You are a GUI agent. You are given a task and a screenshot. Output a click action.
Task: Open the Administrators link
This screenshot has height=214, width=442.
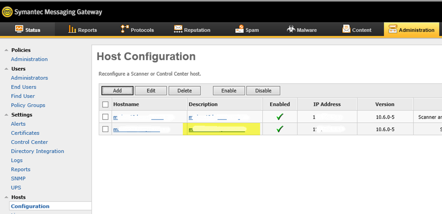tap(29, 78)
